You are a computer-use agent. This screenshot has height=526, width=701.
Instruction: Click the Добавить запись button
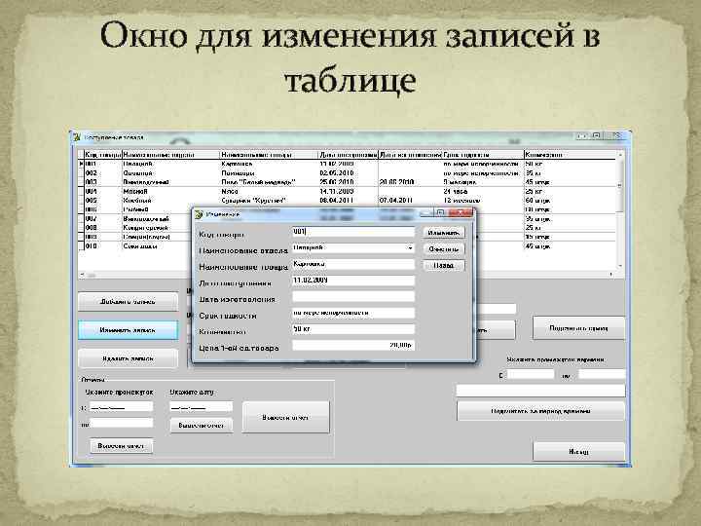[128, 301]
